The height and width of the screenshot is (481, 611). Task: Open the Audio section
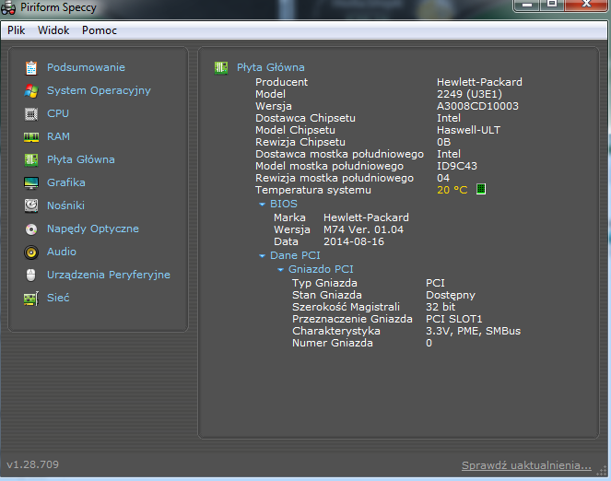click(62, 252)
